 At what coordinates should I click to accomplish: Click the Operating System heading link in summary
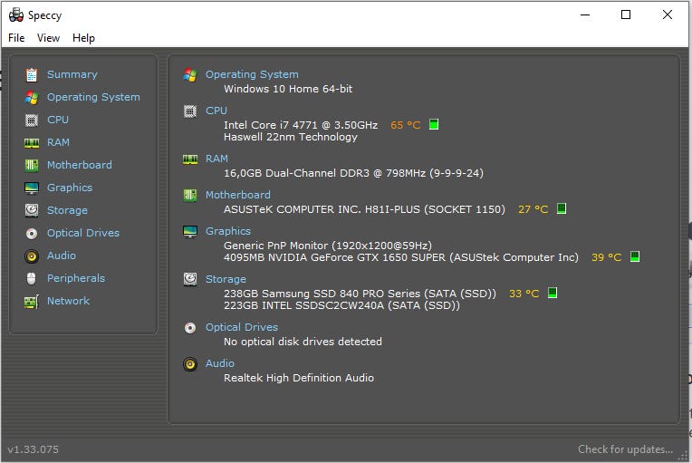[x=252, y=74]
